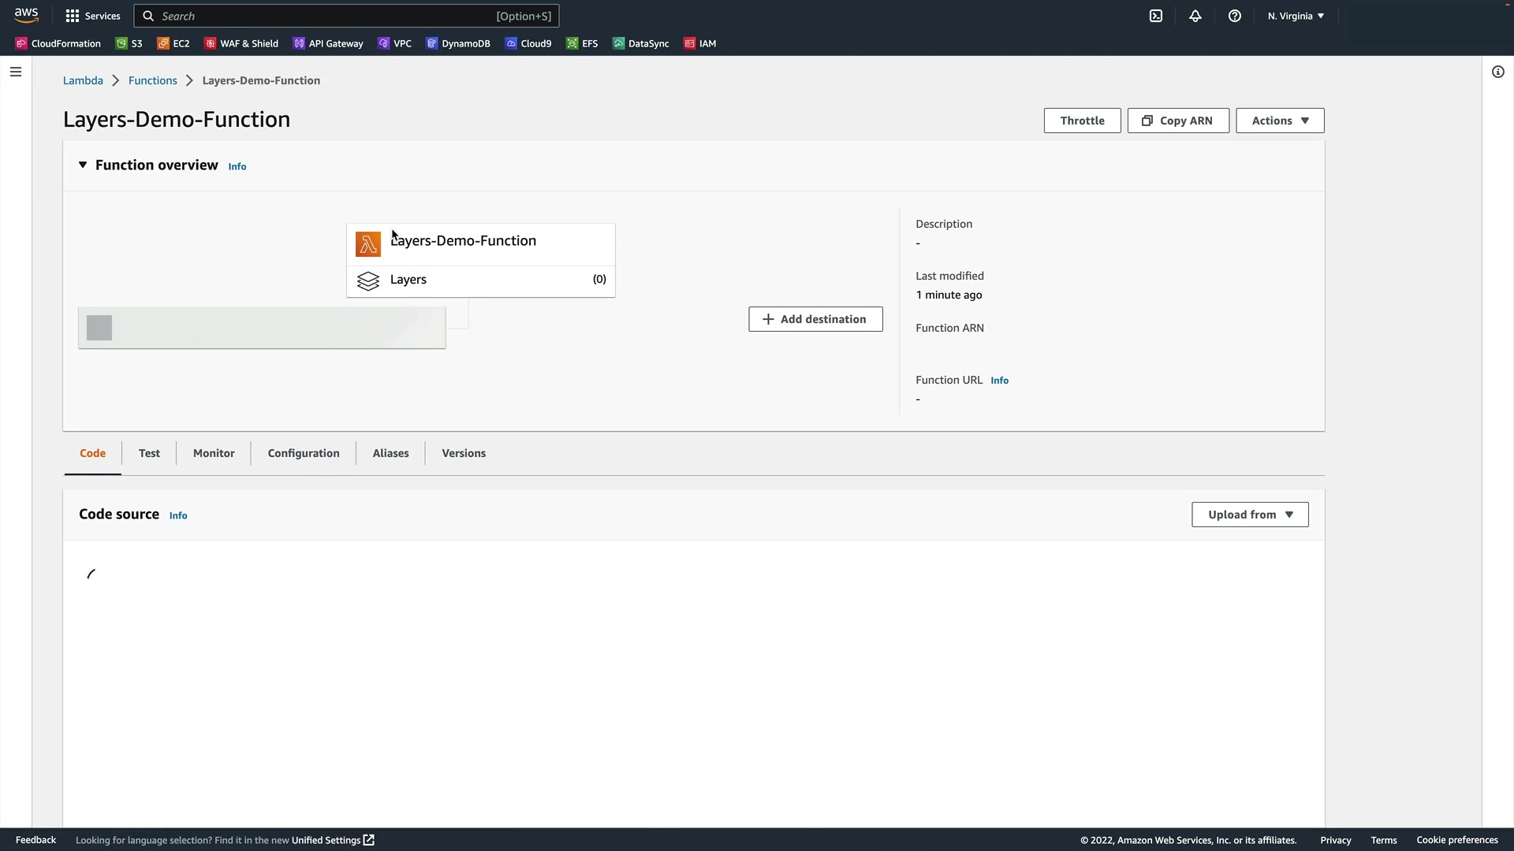Click the Copy ARN button
Screen dimensions: 1514x851
point(1178,121)
